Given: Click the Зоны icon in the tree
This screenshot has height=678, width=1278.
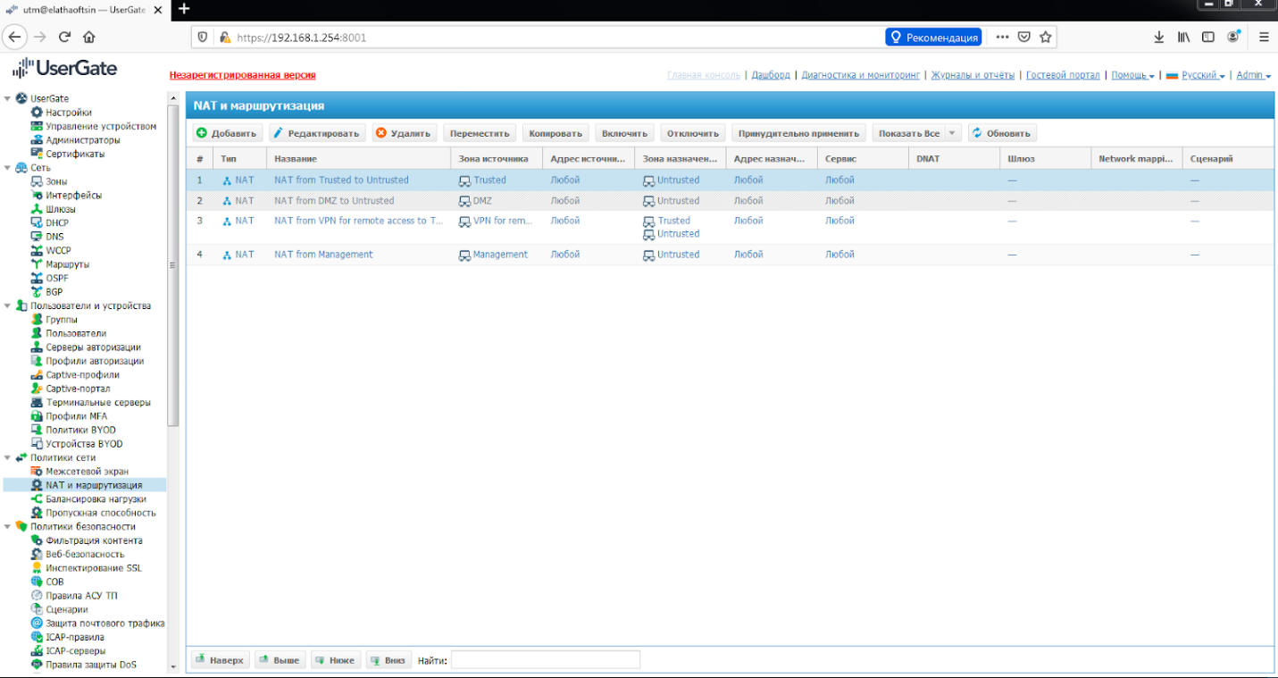Looking at the screenshot, I should click(x=37, y=181).
